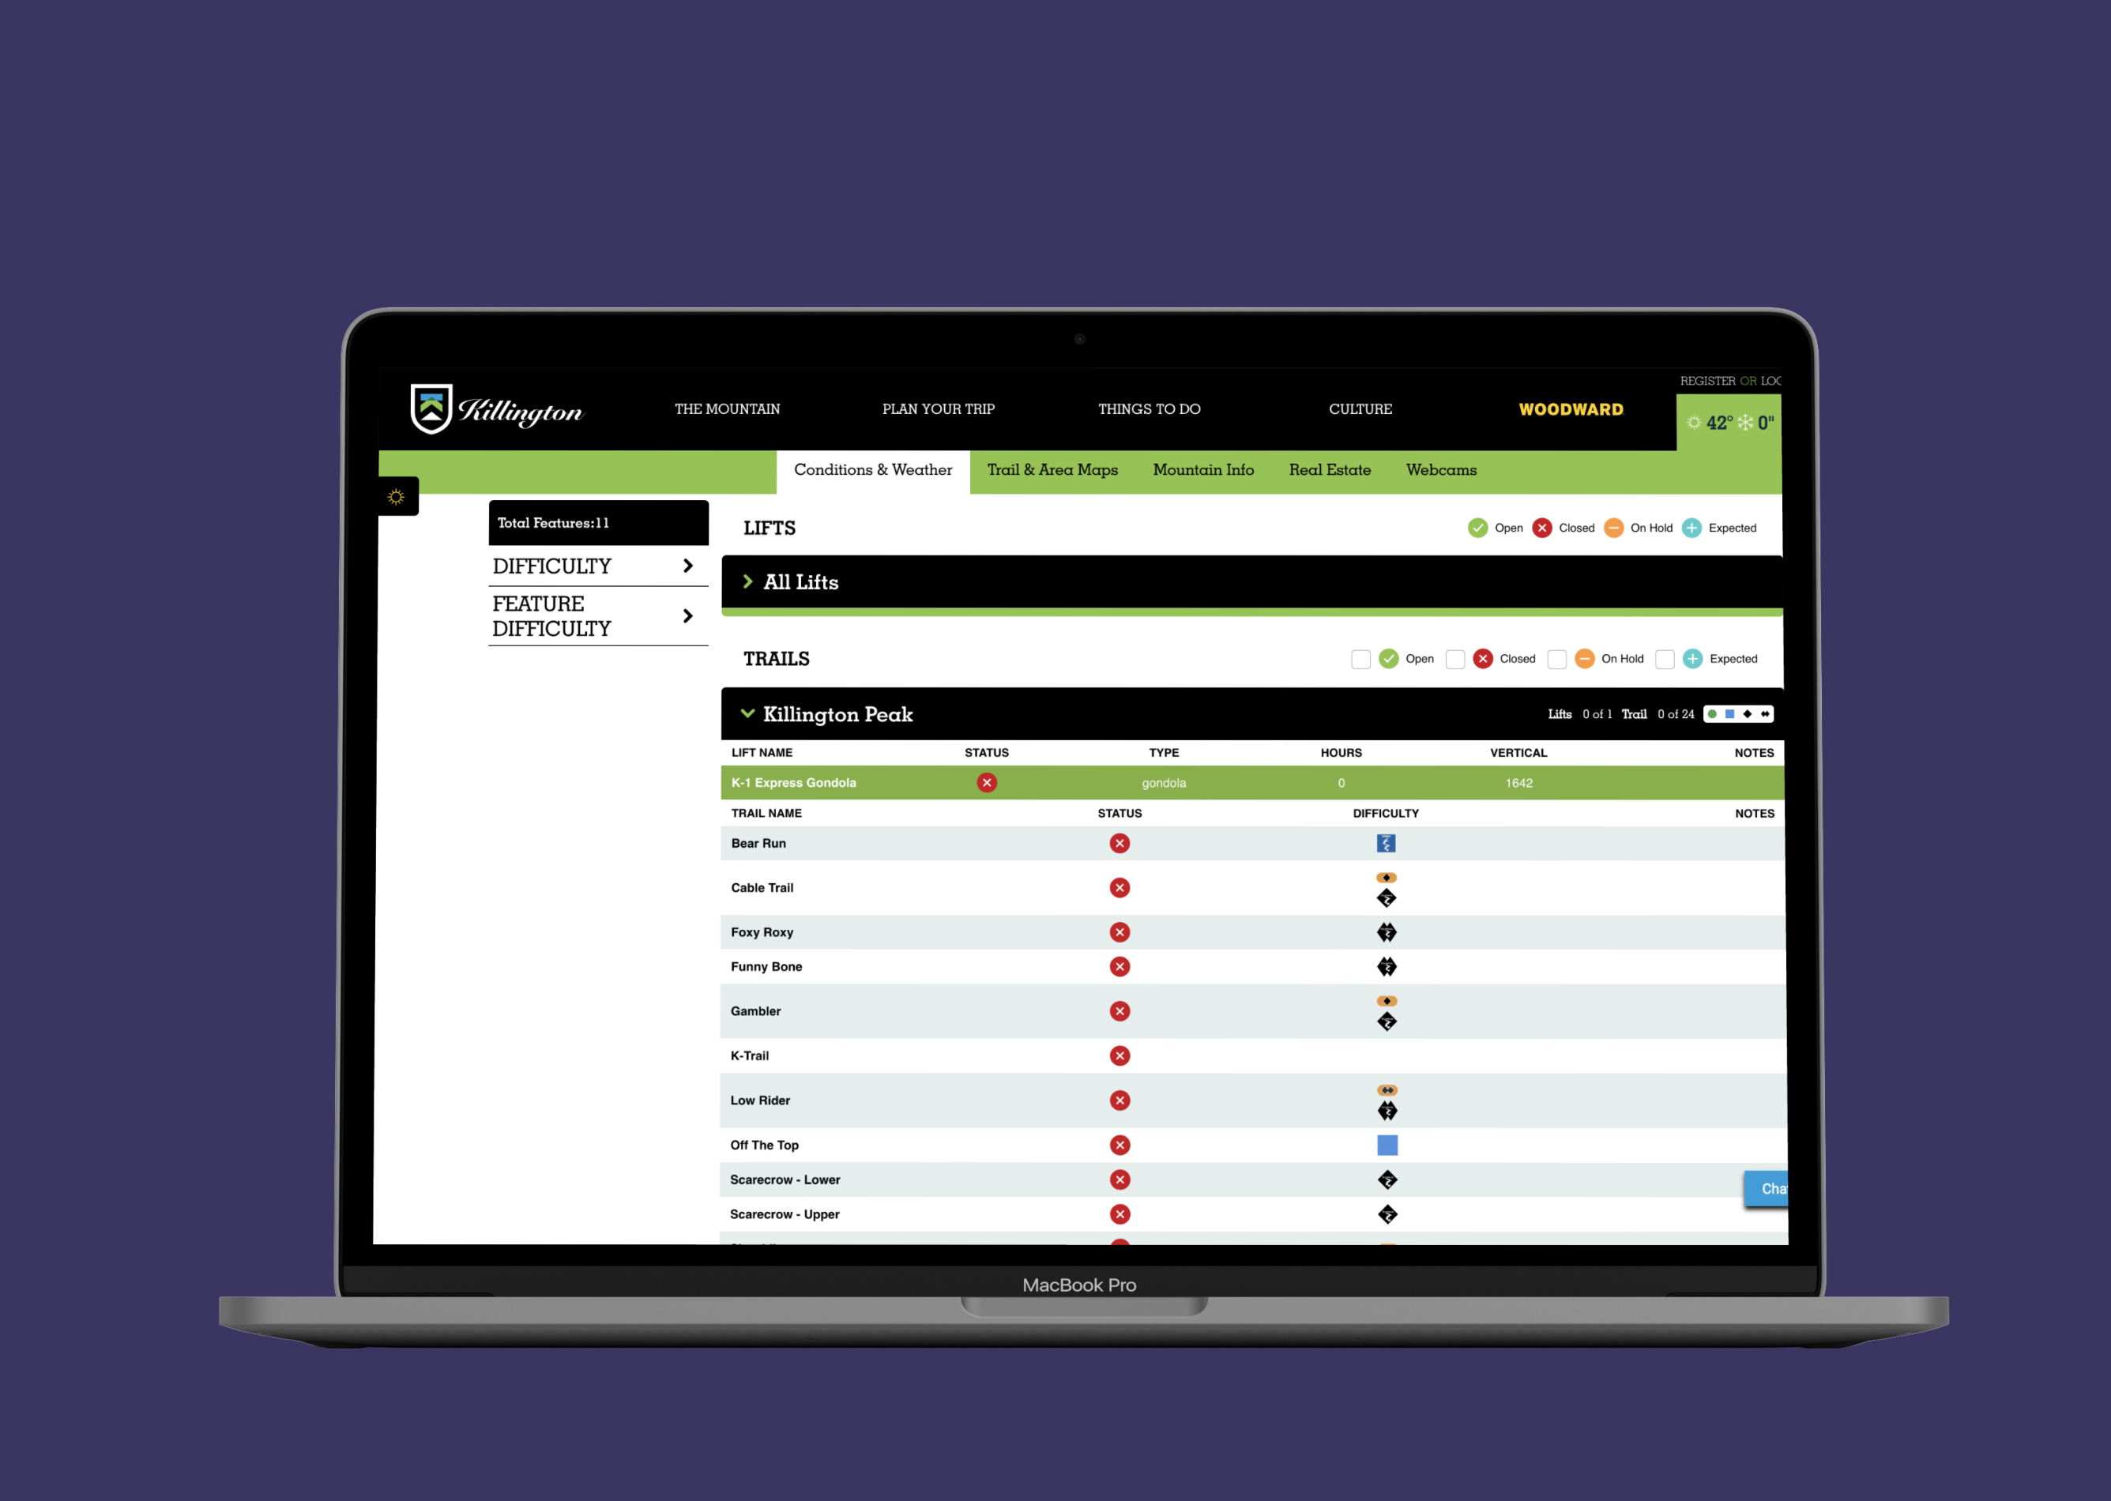Click the Open status icon (green checkmark)
Screen dimensions: 2111x1501
coord(1473,526)
